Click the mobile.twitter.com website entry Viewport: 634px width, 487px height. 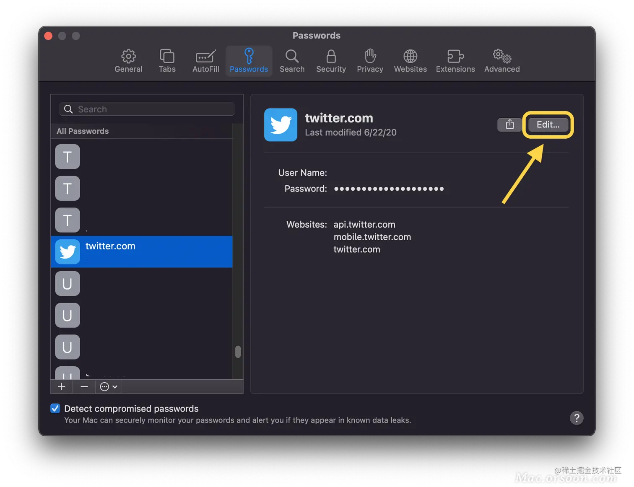click(372, 237)
